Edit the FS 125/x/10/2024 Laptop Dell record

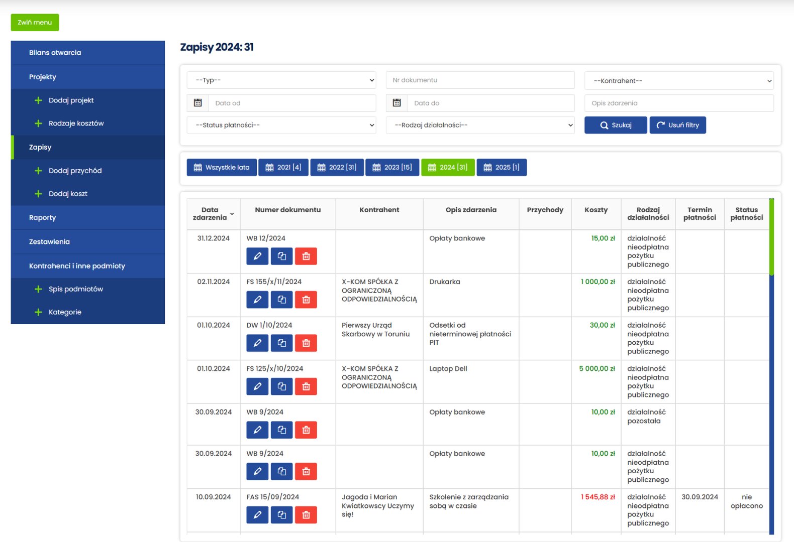pos(257,386)
